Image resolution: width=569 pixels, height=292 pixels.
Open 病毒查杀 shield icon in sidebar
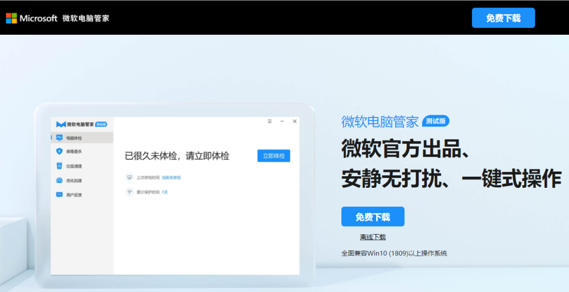tap(60, 152)
